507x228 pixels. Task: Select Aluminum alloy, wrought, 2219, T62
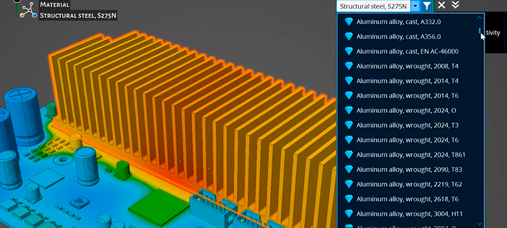coord(409,184)
